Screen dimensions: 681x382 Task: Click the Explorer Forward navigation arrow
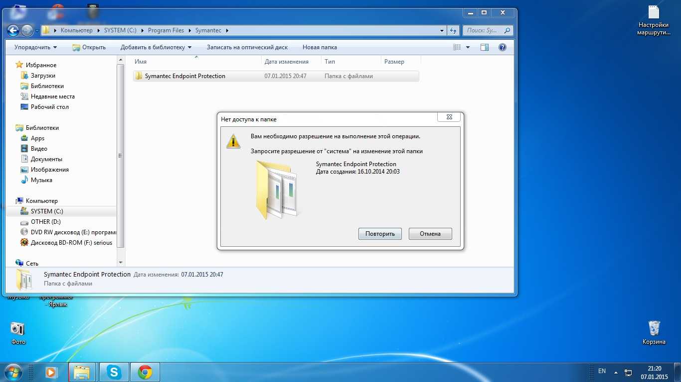pyautogui.click(x=27, y=30)
